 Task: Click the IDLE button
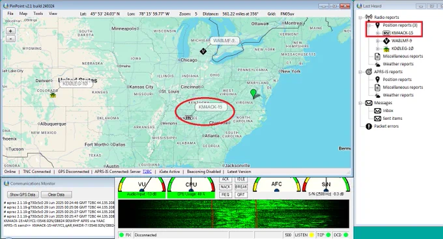coord(241,179)
